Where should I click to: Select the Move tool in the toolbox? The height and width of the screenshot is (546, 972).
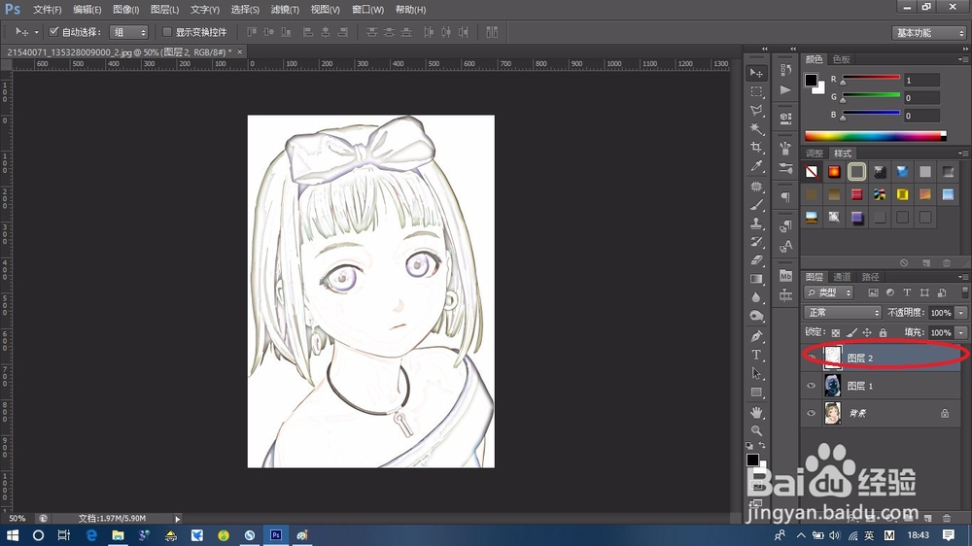[x=756, y=73]
